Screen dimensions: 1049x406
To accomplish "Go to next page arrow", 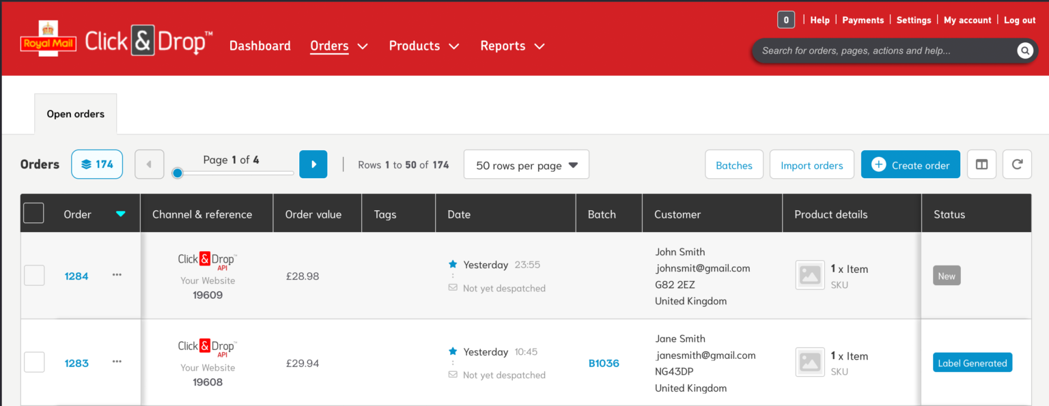I will (313, 164).
